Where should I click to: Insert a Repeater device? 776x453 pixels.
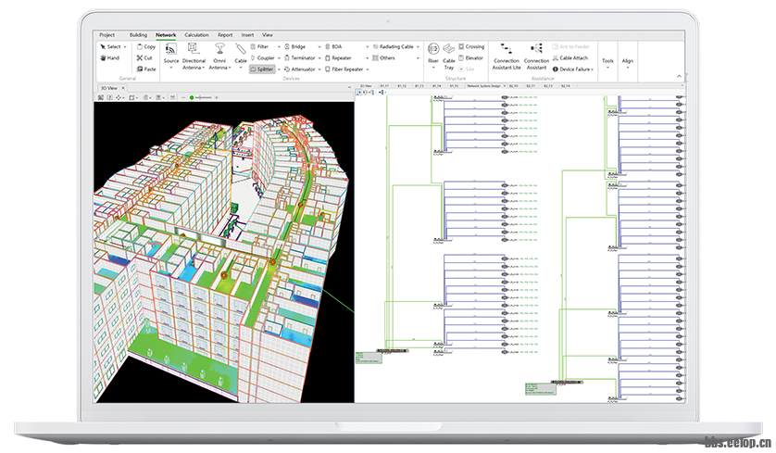click(339, 58)
